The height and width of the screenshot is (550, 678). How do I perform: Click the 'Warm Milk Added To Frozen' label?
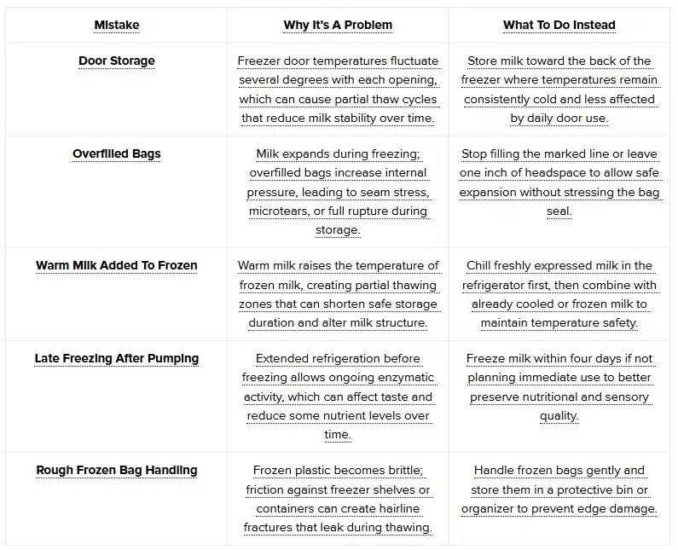pyautogui.click(x=116, y=265)
